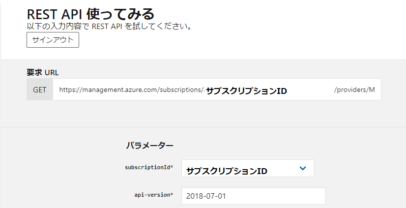This screenshot has height=208, width=406.
Task: Click the subscriptionId* parameter label
Action: click(x=149, y=167)
